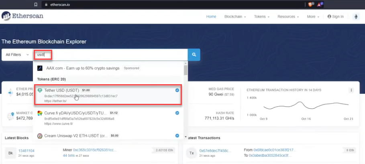Open the All Filters dropdown
Image resolution: width=365 pixels, height=164 pixels.
17,55
